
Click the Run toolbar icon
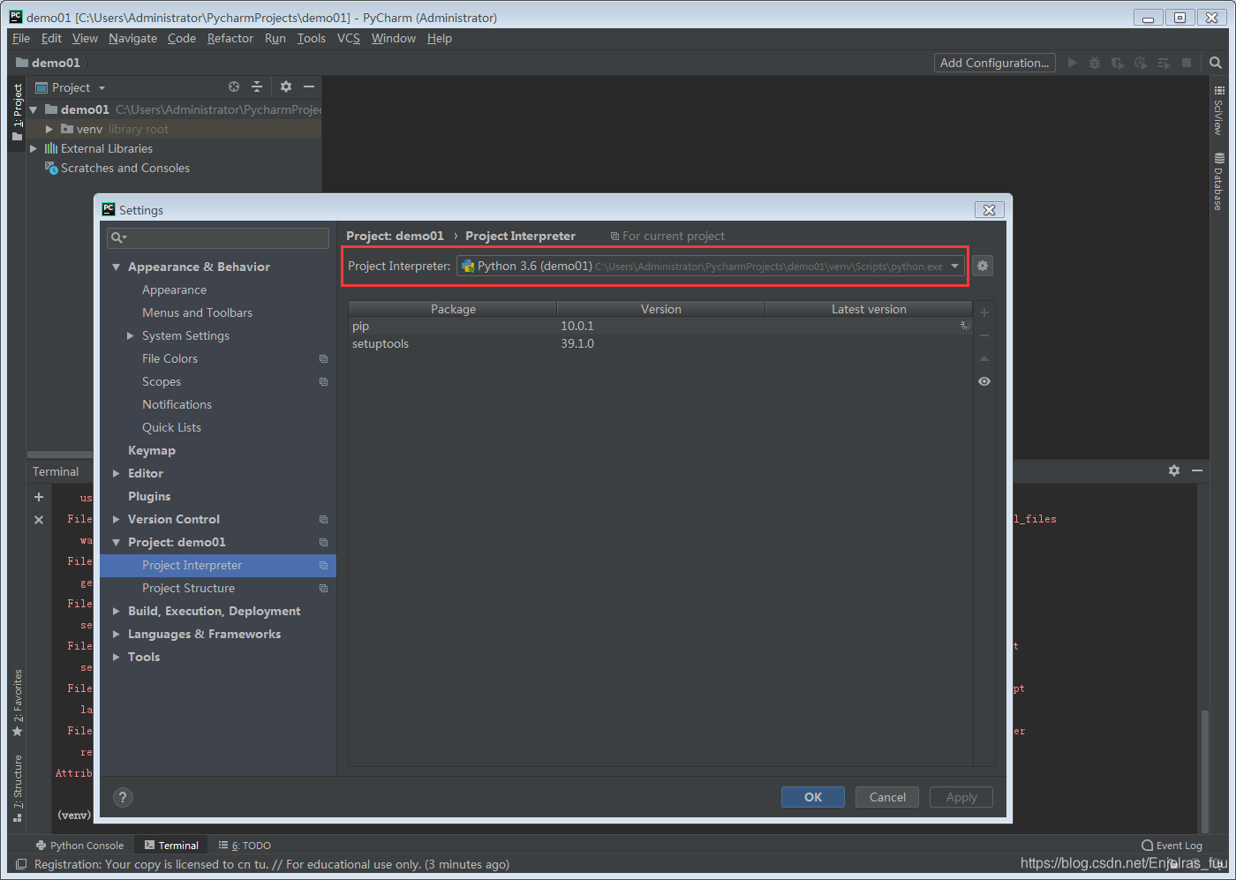click(1072, 63)
